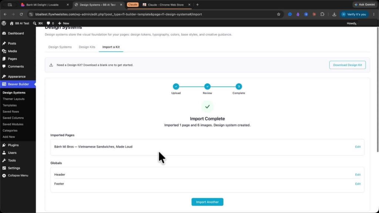Bookmark page with star icon
The image size is (379, 213).
click(x=279, y=14)
